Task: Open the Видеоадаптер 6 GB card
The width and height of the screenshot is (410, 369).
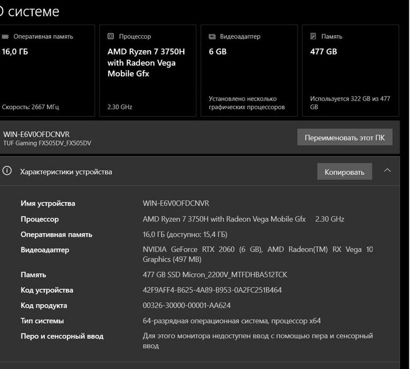Action: tap(249, 71)
